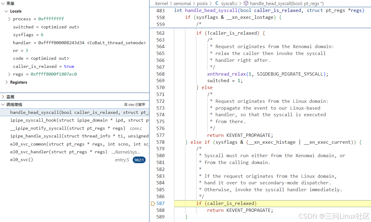Click core.c file label in call stack
Screen dimensions: 371x222
click(136, 128)
